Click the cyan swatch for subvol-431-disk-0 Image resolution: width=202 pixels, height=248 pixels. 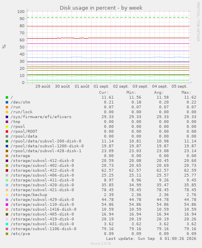click(x=7, y=224)
